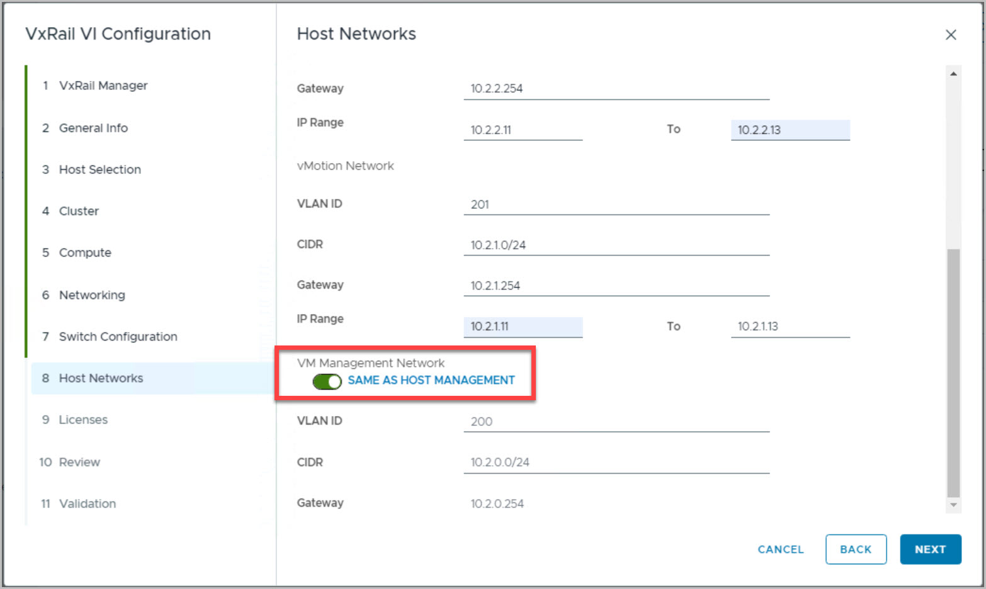Focus the vMotion Gateway 10.2.1.254 field
Image resolution: width=986 pixels, height=589 pixels.
point(616,286)
